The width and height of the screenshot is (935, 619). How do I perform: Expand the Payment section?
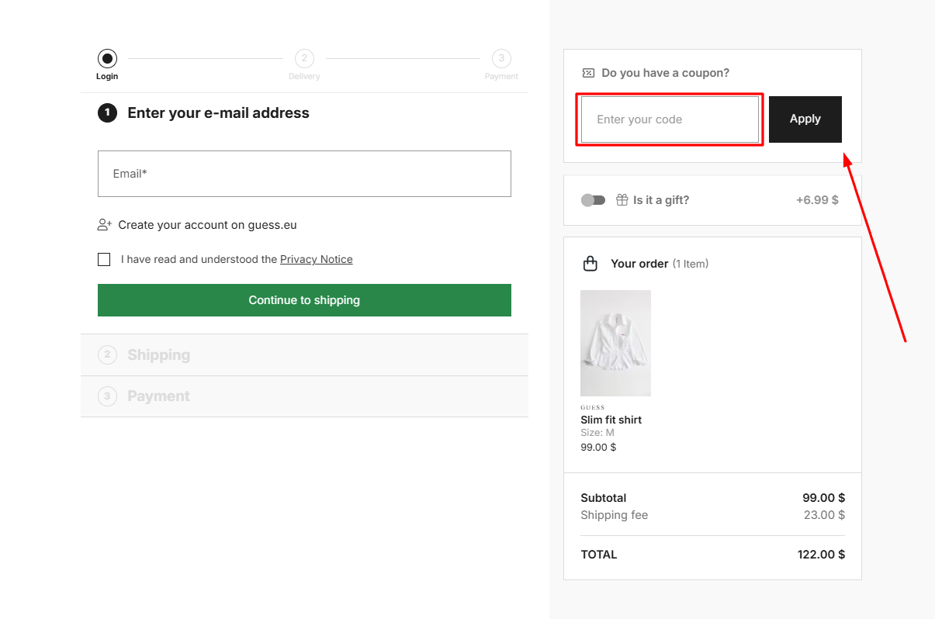(304, 396)
